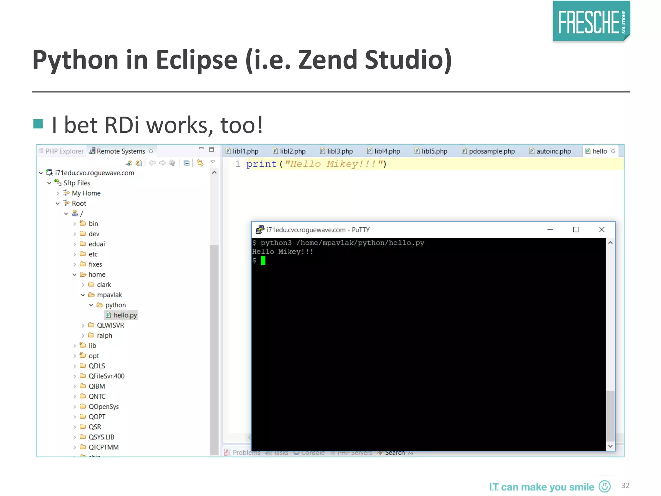Open the Remote Systems view menu triangle
Image resolution: width=661 pixels, height=496 pixels.
213,162
